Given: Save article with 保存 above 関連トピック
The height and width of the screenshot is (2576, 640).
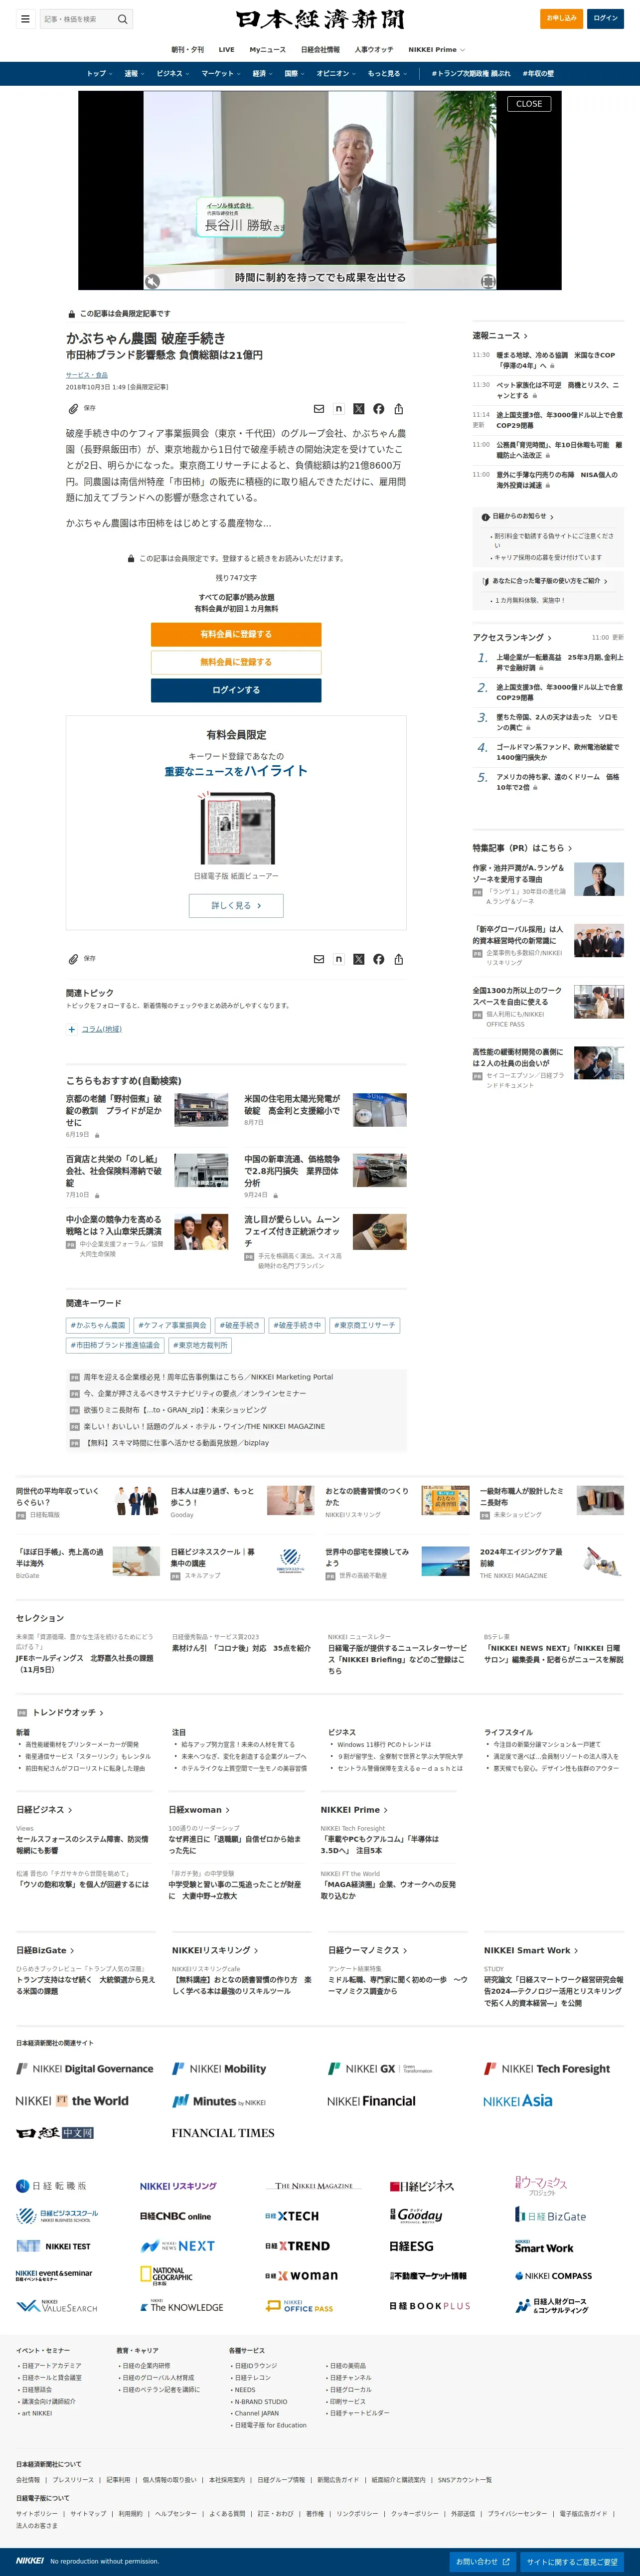Looking at the screenshot, I should pos(82,958).
